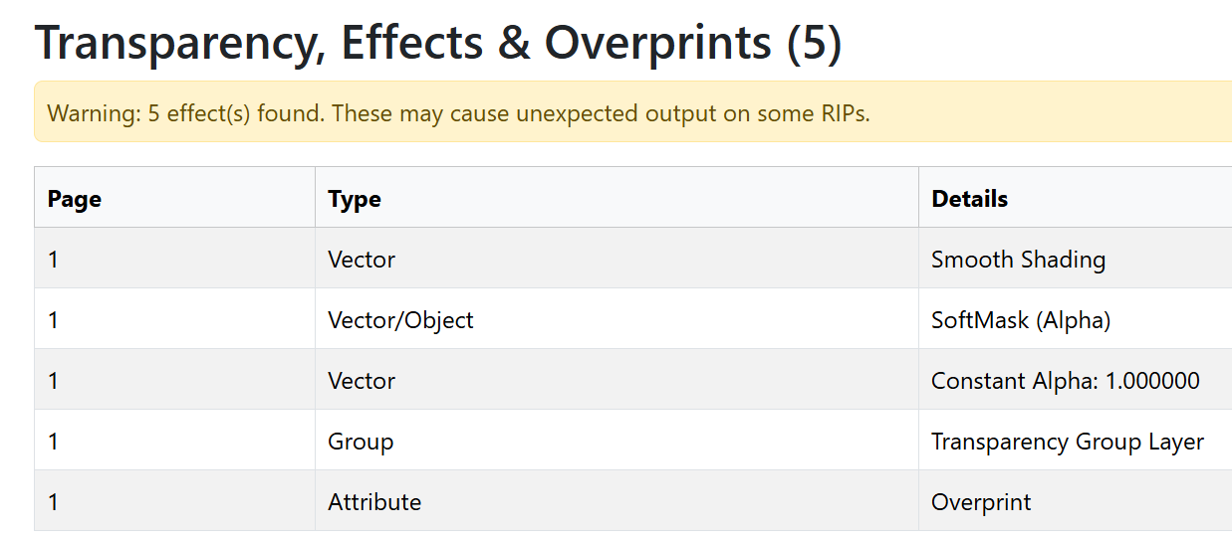Click the Transparency, Effects & Overprints heading
The width and height of the screenshot is (1232, 538).
438,43
